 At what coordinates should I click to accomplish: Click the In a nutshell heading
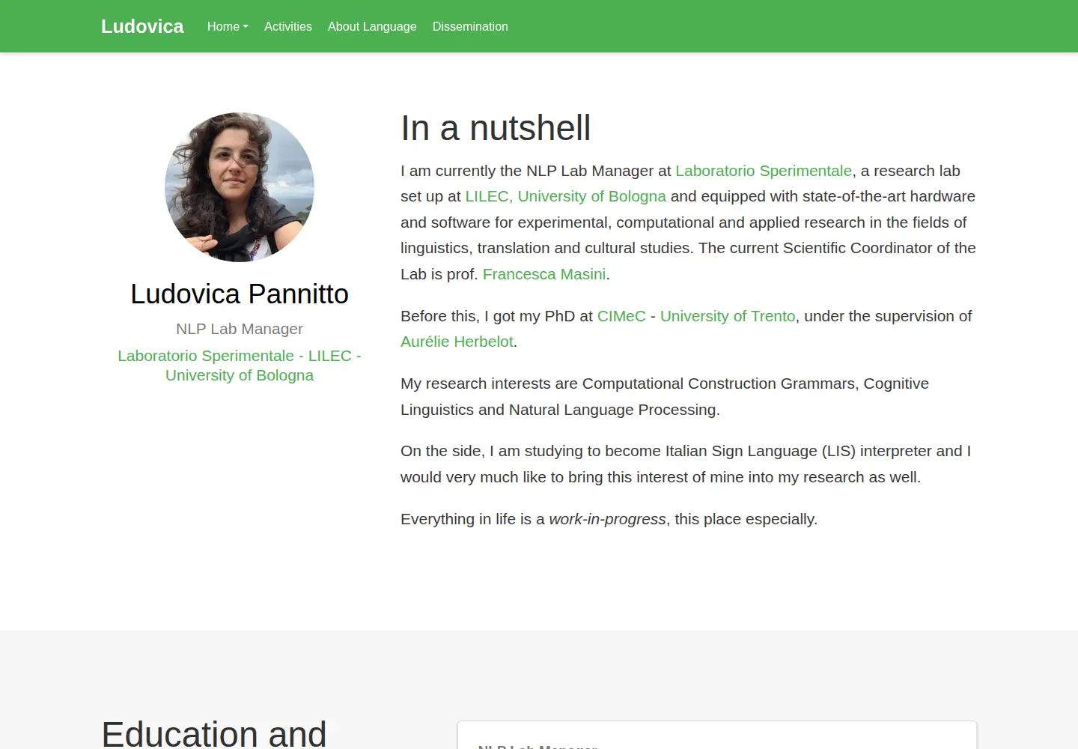click(496, 128)
